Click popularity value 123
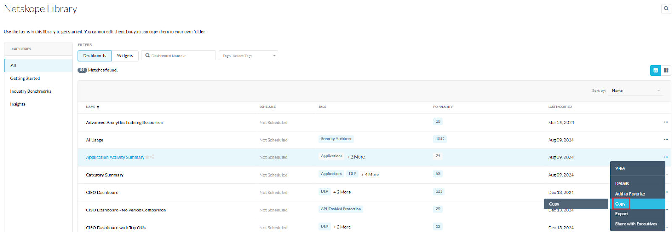This screenshot has height=232, width=672. pyautogui.click(x=439, y=191)
